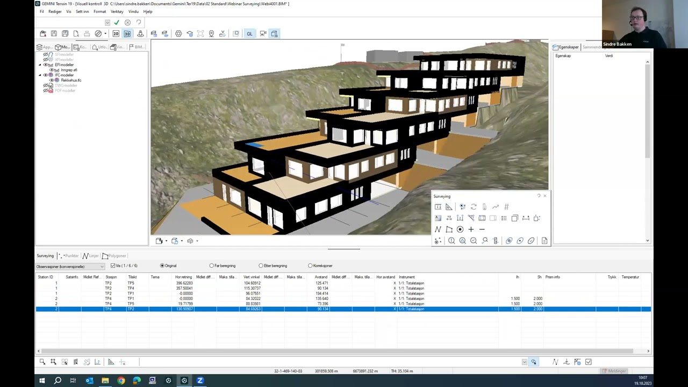This screenshot has height=387, width=688.
Task: Hide the Inngrep.efi model with eye icon
Action: pos(52,70)
